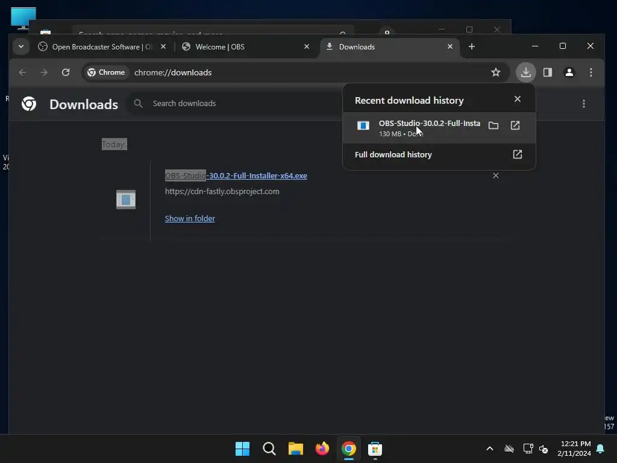Viewport: 617px width, 463px height.
Task: Expand the system tray hidden icons
Action: tap(490, 449)
